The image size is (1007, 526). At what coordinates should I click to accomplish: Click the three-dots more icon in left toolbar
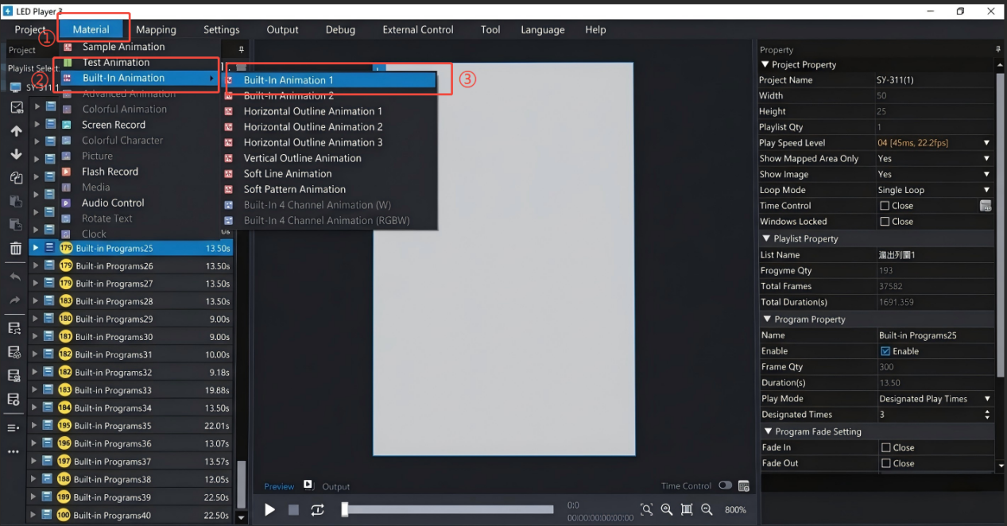coord(14,451)
